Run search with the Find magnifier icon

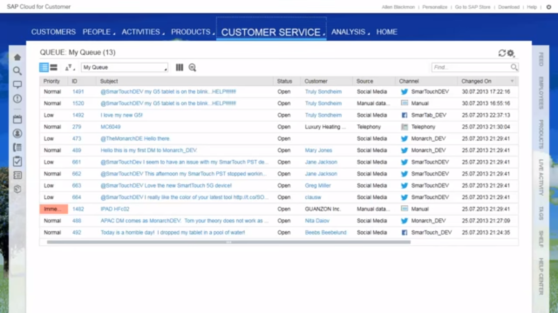pyautogui.click(x=514, y=67)
